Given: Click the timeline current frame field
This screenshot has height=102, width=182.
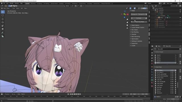Looking at the screenshot, I should pyautogui.click(x=126, y=94).
